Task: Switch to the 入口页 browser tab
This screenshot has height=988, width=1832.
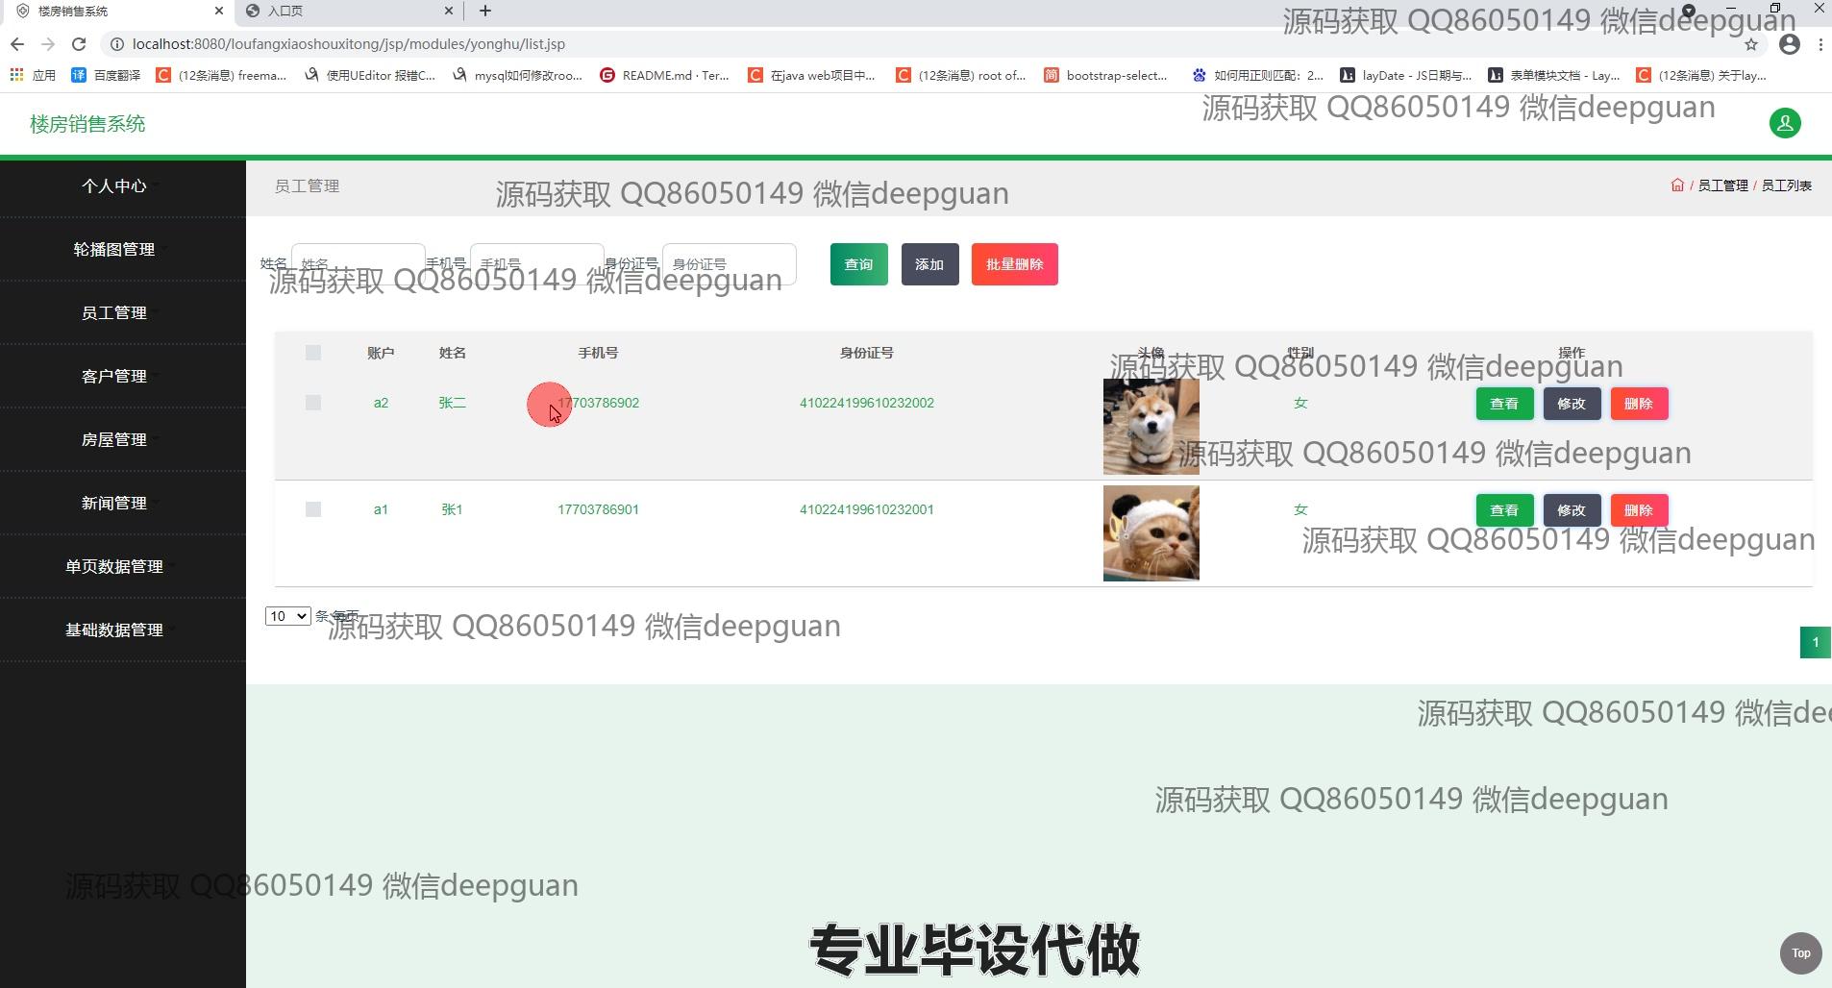Action: coord(346,11)
